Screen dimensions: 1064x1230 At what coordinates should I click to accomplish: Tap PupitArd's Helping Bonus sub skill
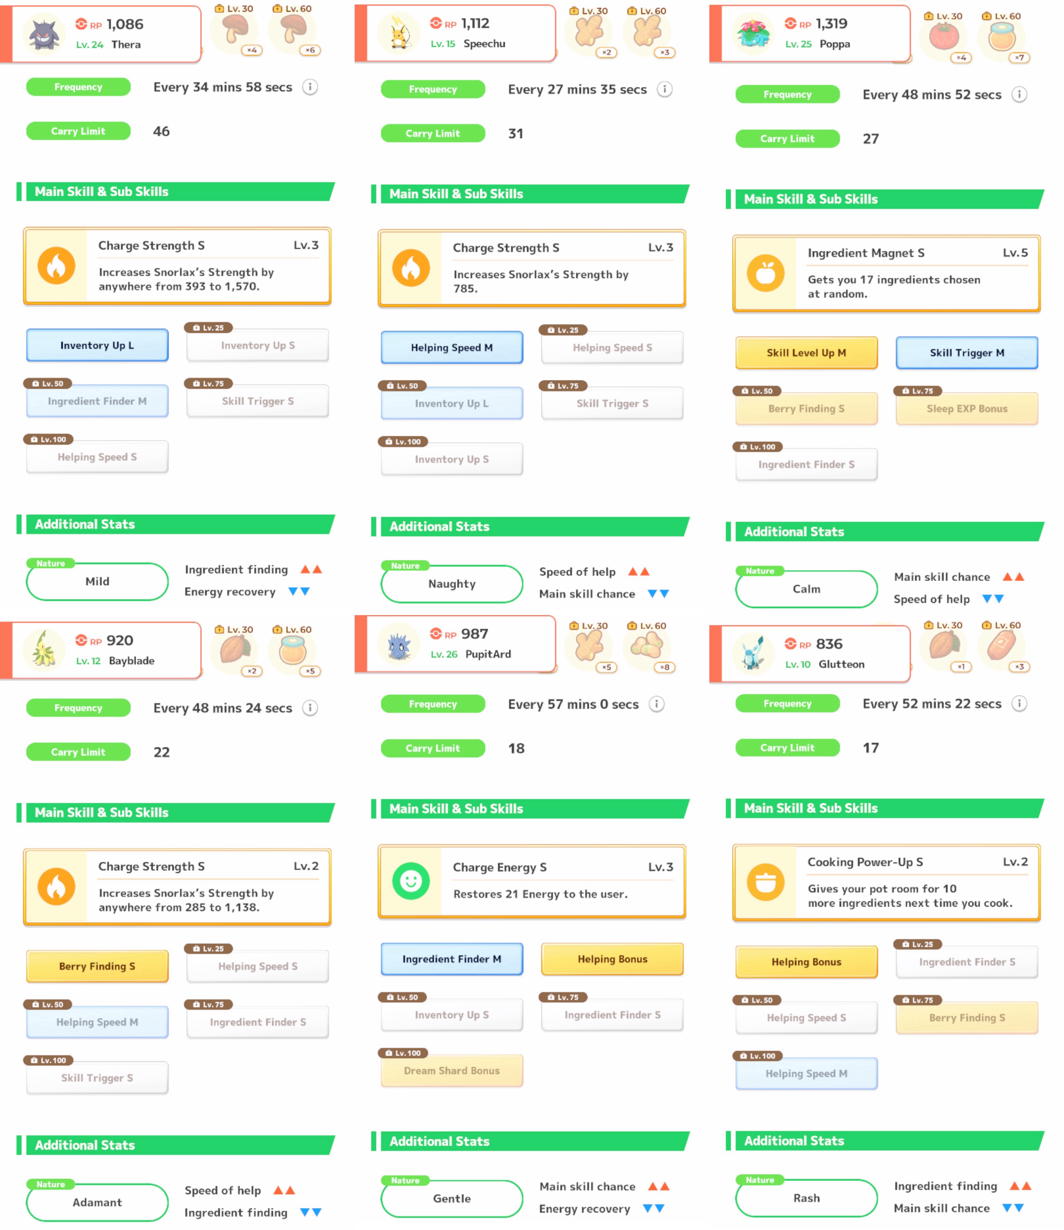pyautogui.click(x=612, y=959)
